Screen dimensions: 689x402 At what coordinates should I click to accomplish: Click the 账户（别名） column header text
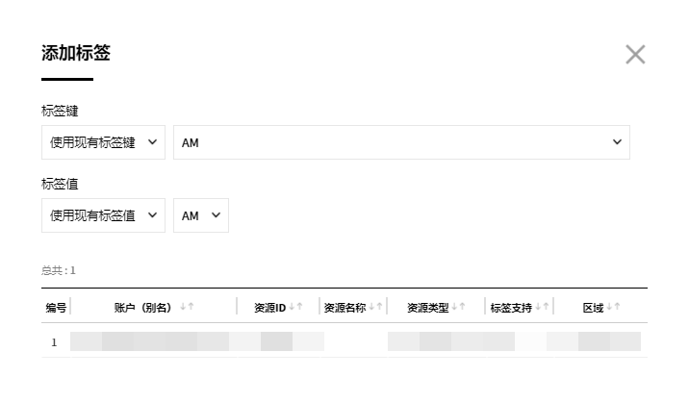142,308
